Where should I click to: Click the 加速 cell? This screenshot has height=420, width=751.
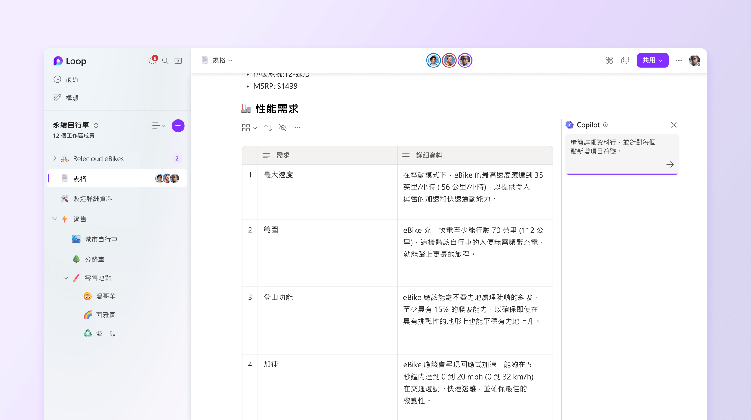pyautogui.click(x=327, y=387)
